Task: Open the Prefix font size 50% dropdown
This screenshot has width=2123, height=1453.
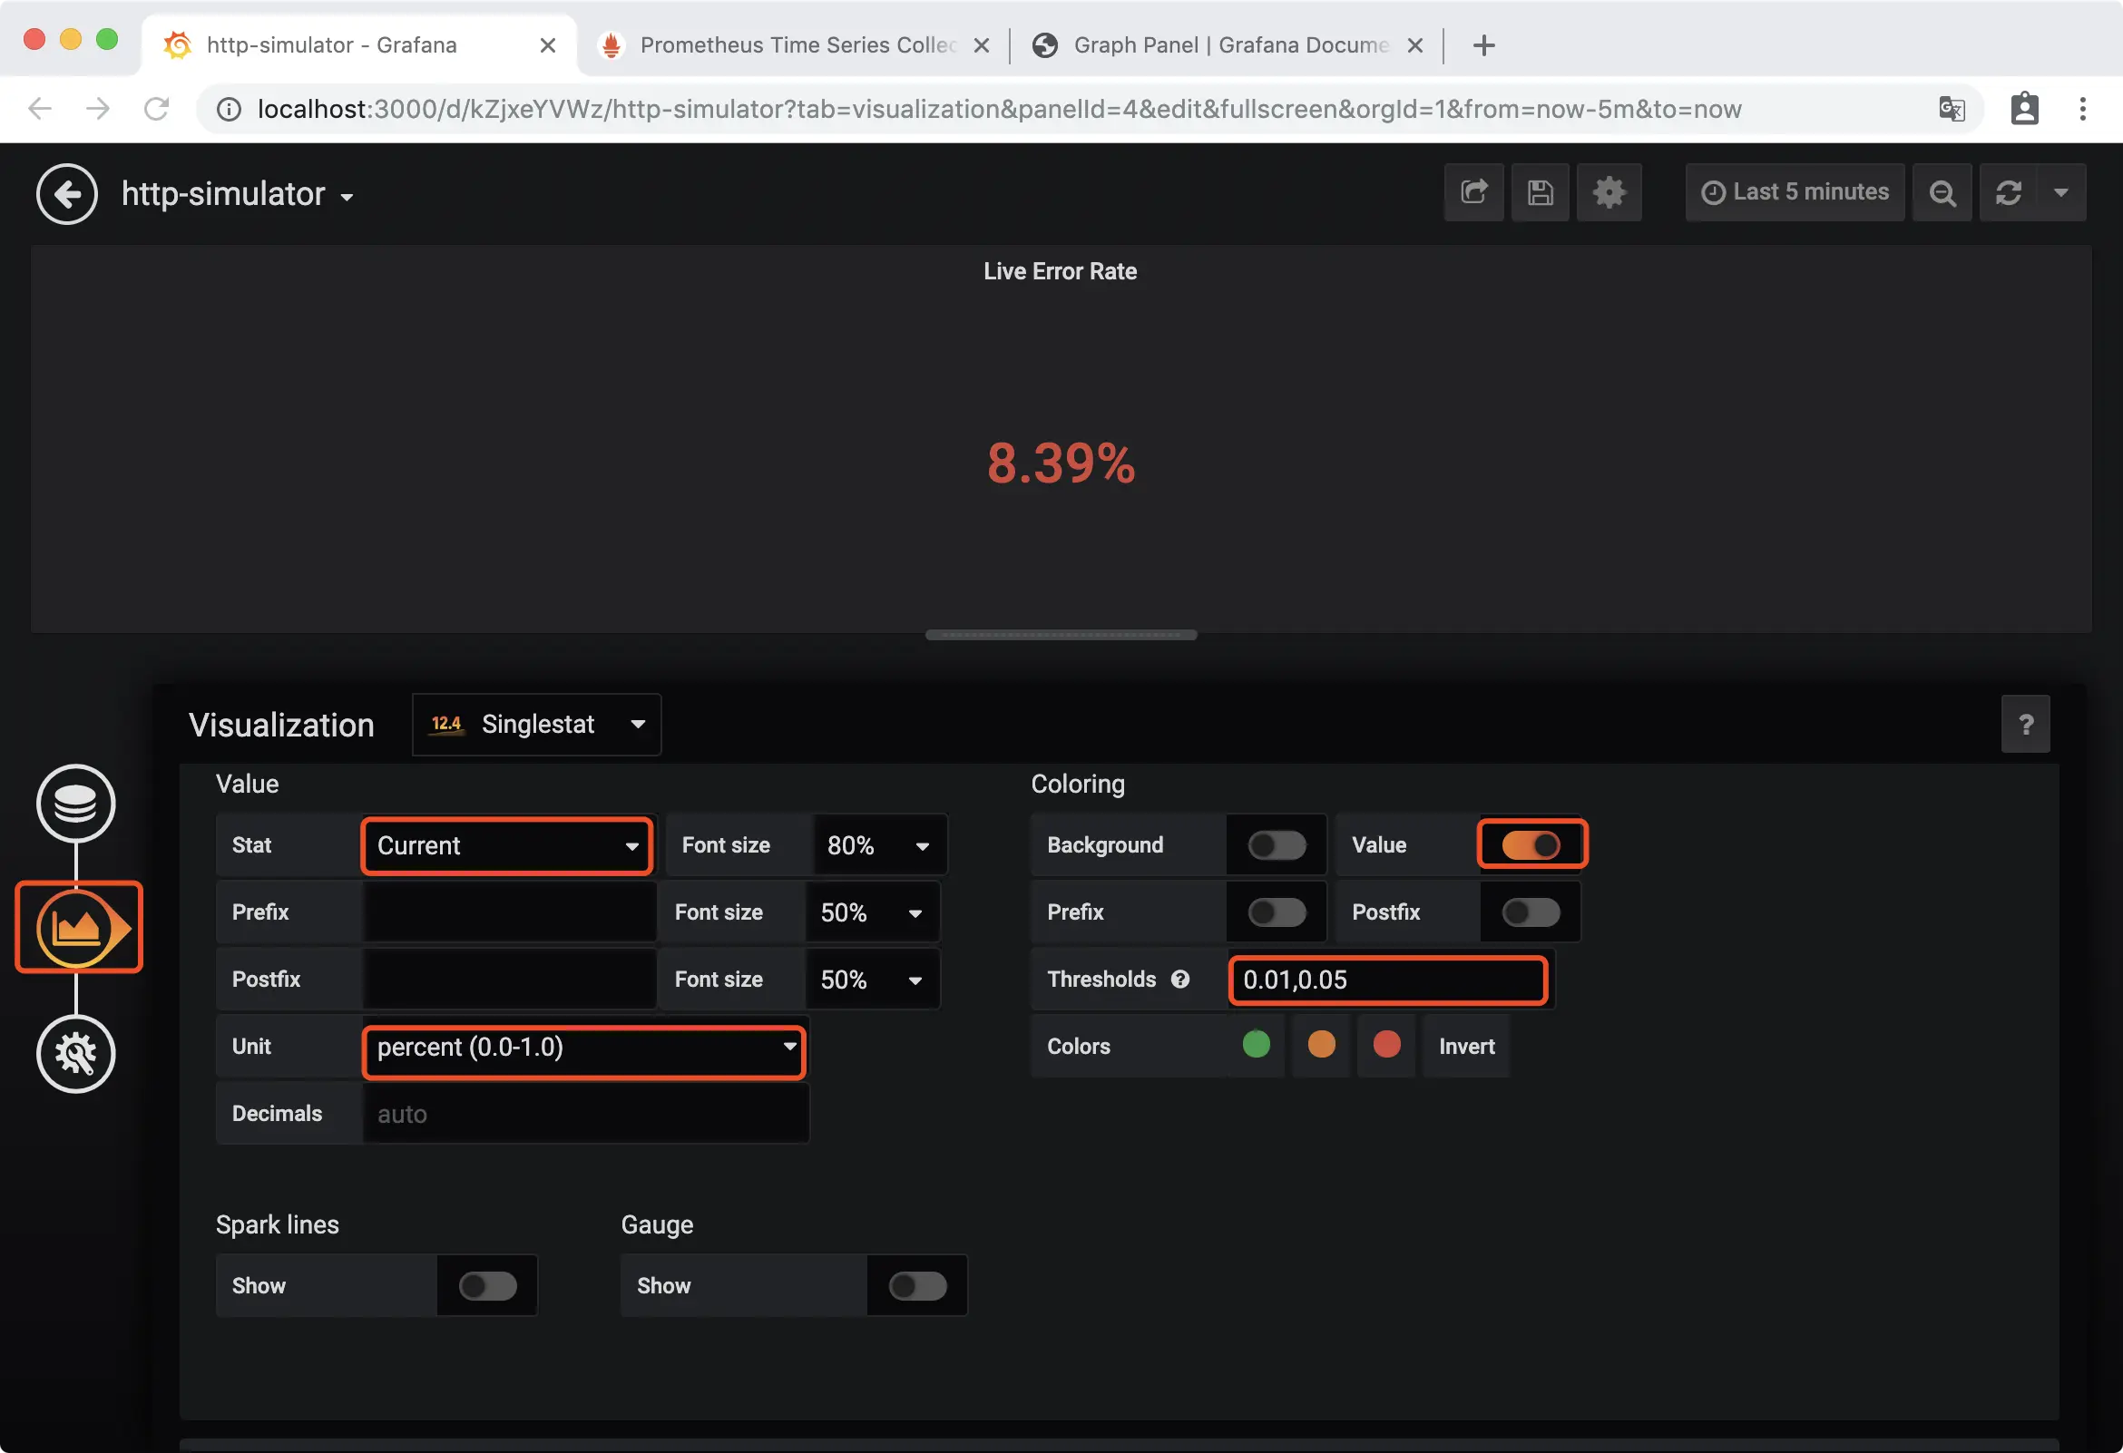Action: [x=873, y=912]
